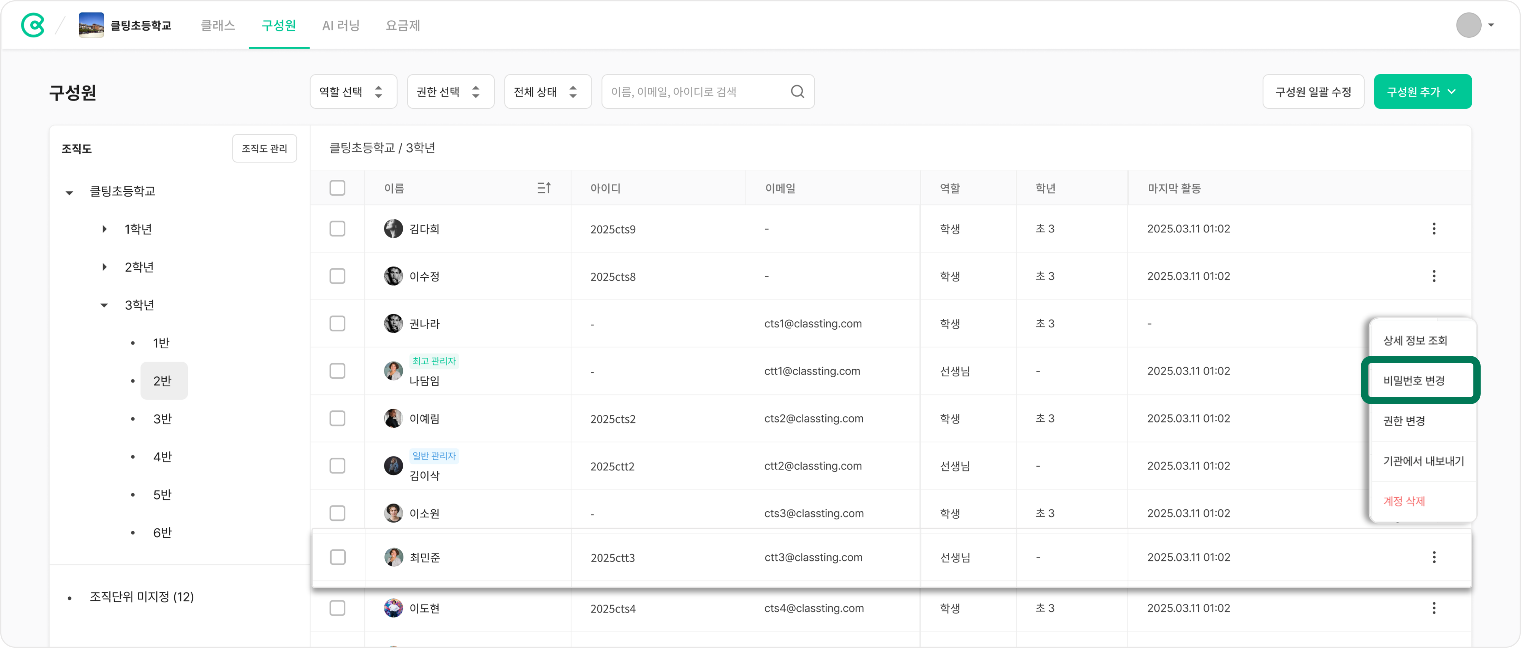Image resolution: width=1521 pixels, height=648 pixels.
Task: Open the 전체 상태 dropdown
Action: (x=547, y=91)
